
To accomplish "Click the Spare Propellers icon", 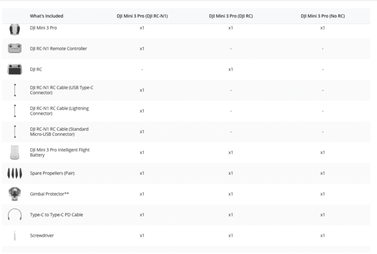I will pos(15,174).
